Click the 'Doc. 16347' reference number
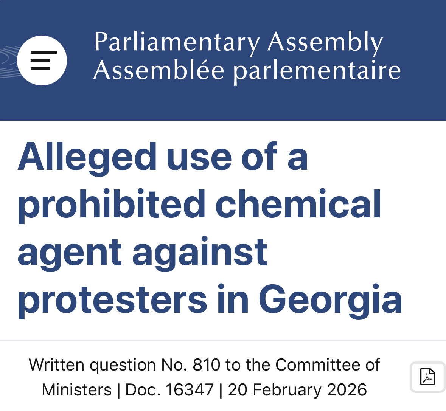This screenshot has height=411, width=446. coord(169,390)
